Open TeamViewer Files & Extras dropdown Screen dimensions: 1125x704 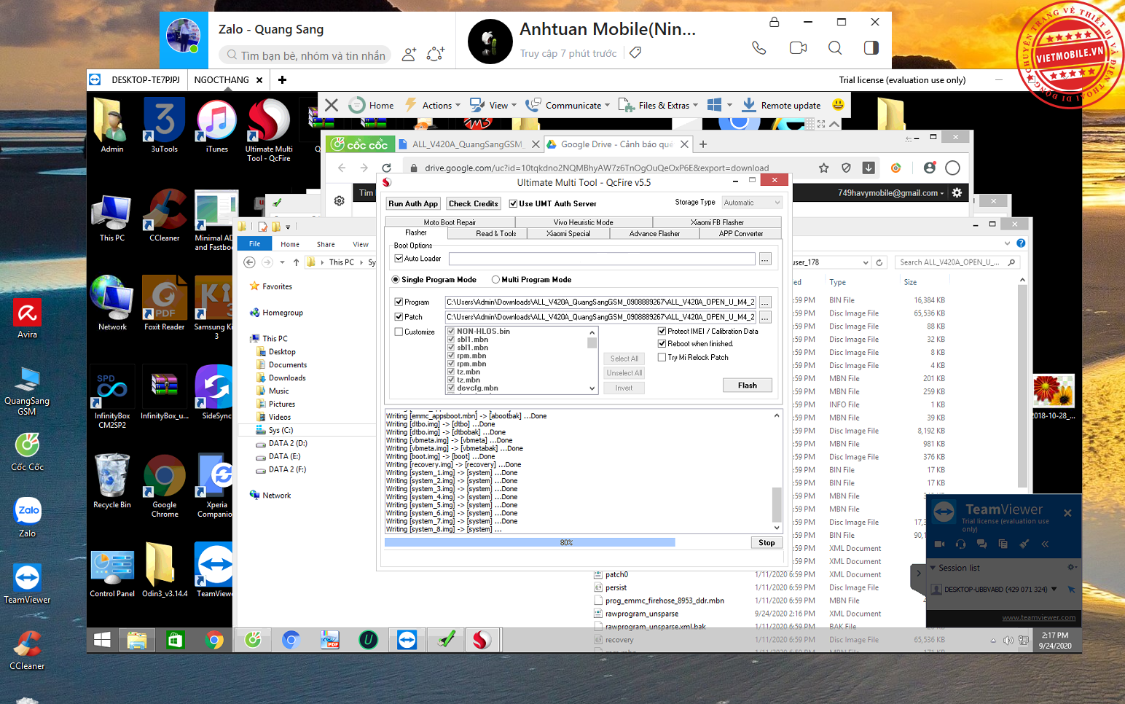pos(658,105)
